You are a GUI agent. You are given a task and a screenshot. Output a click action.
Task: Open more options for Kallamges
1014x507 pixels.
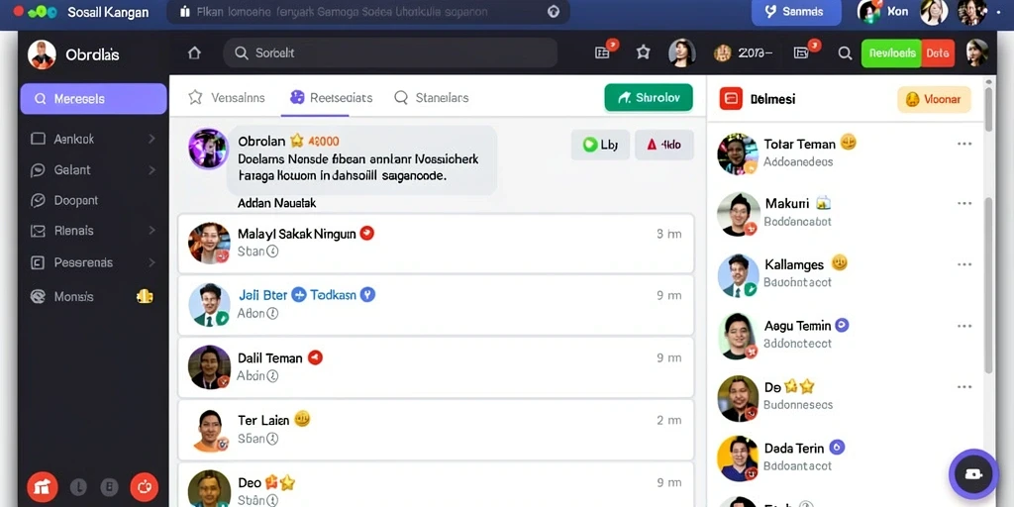pyautogui.click(x=964, y=264)
